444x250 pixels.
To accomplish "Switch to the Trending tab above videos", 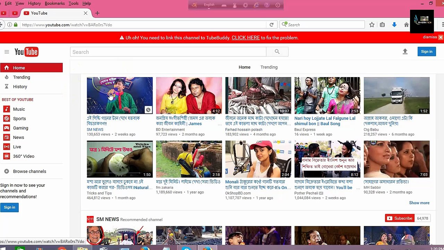I will [x=269, y=67].
